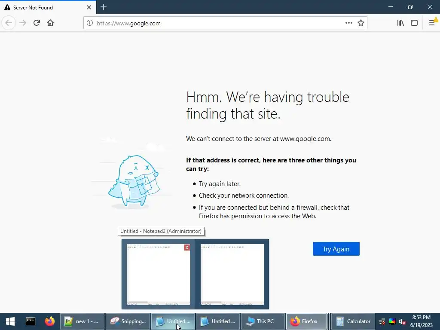The height and width of the screenshot is (330, 440).
Task: Activate the first Untitled Notepad2 taskbar button
Action: pos(173,321)
